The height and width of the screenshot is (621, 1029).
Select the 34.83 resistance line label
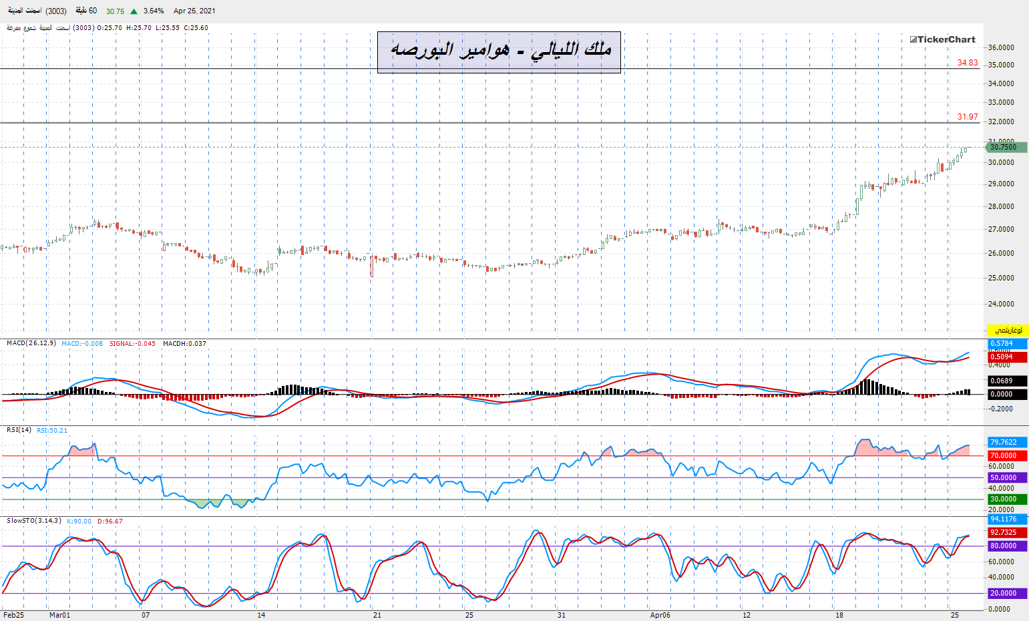point(968,63)
